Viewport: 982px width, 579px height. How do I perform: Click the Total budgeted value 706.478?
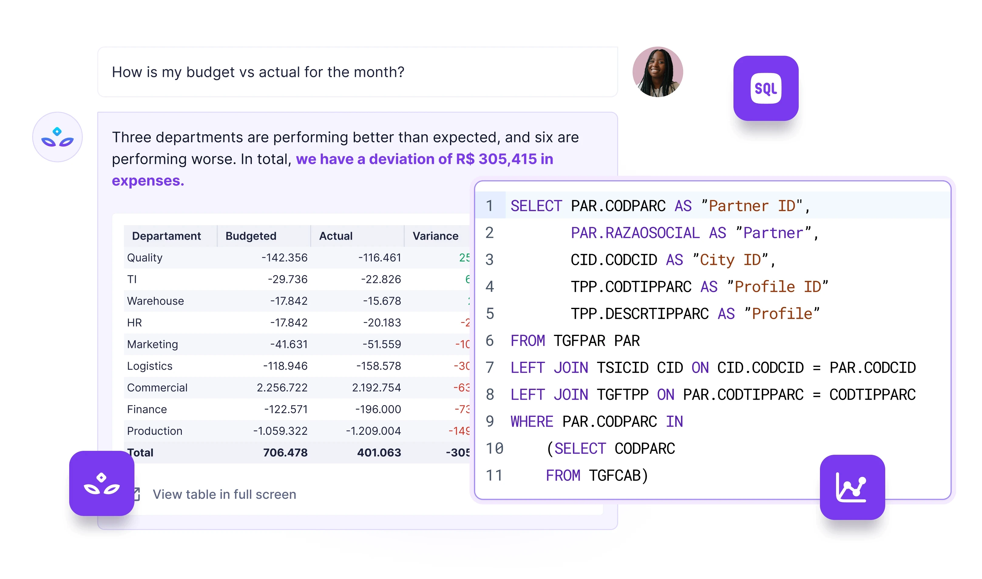click(285, 452)
